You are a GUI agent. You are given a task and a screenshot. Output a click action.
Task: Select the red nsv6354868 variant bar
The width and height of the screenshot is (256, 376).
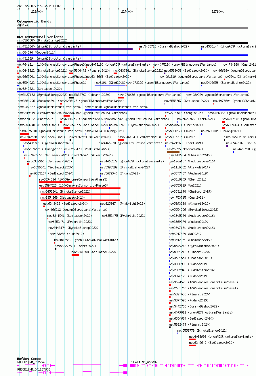click(80, 200)
